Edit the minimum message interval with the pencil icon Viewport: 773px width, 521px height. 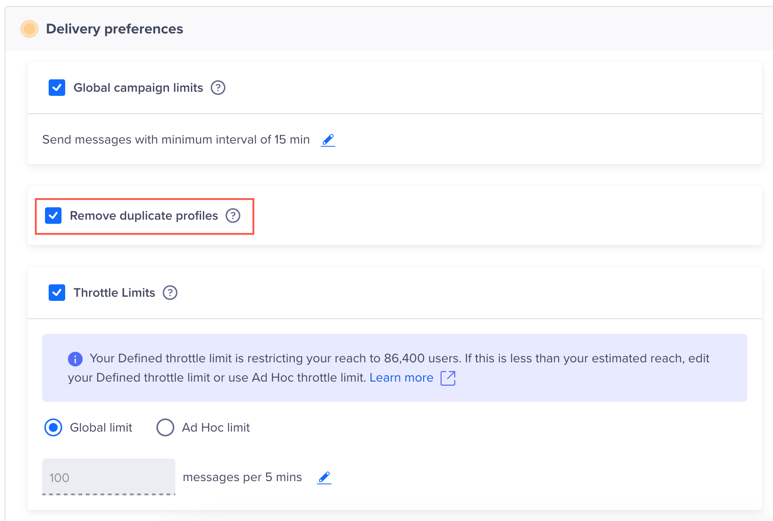[x=328, y=140]
